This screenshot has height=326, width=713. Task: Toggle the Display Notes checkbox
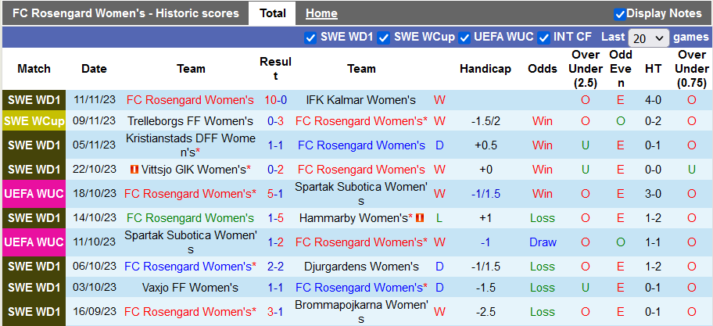[620, 13]
